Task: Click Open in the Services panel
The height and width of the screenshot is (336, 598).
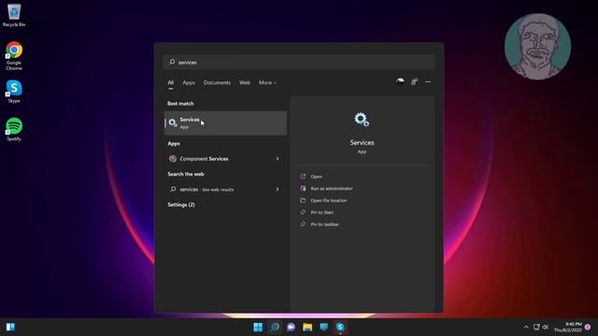Action: click(x=316, y=176)
